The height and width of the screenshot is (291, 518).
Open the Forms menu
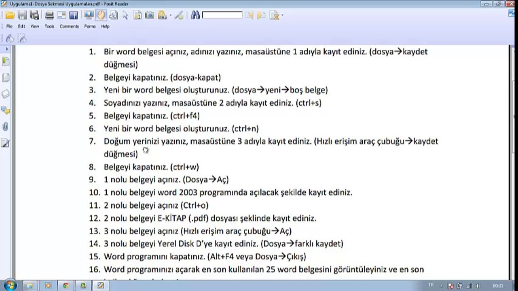[x=90, y=26]
